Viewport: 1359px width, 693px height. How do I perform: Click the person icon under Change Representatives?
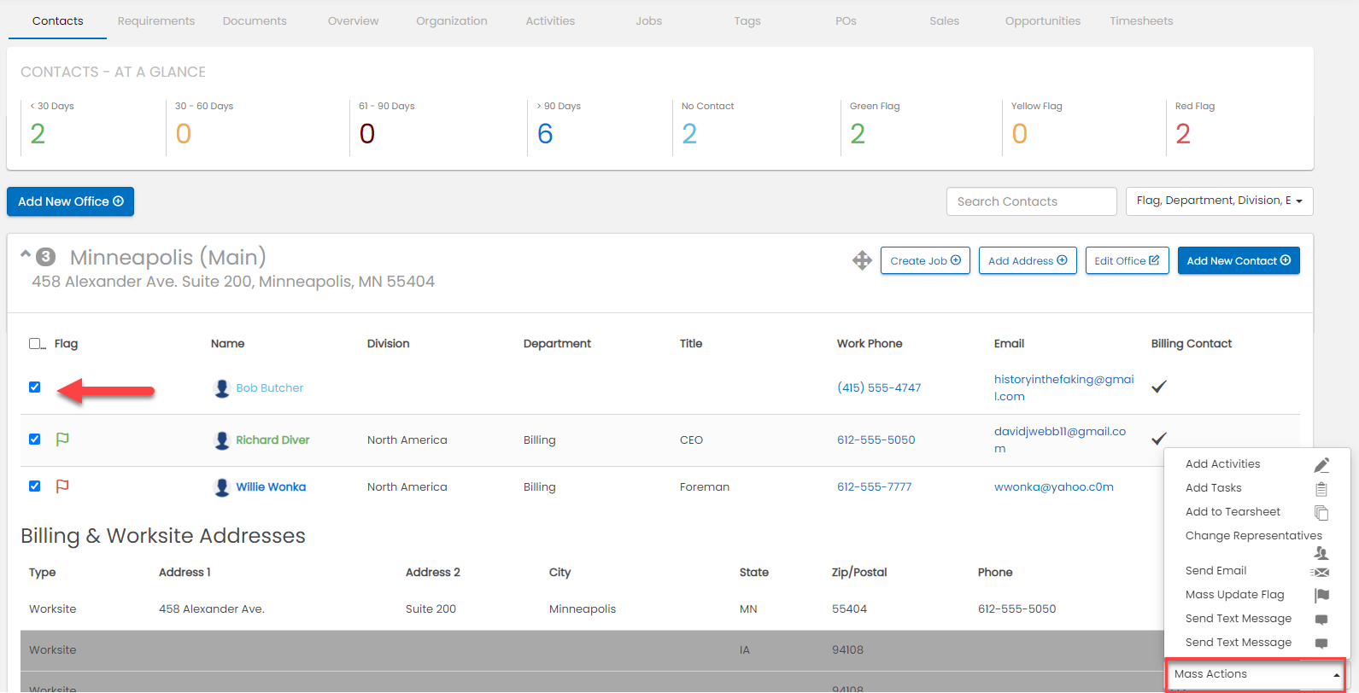1321,553
